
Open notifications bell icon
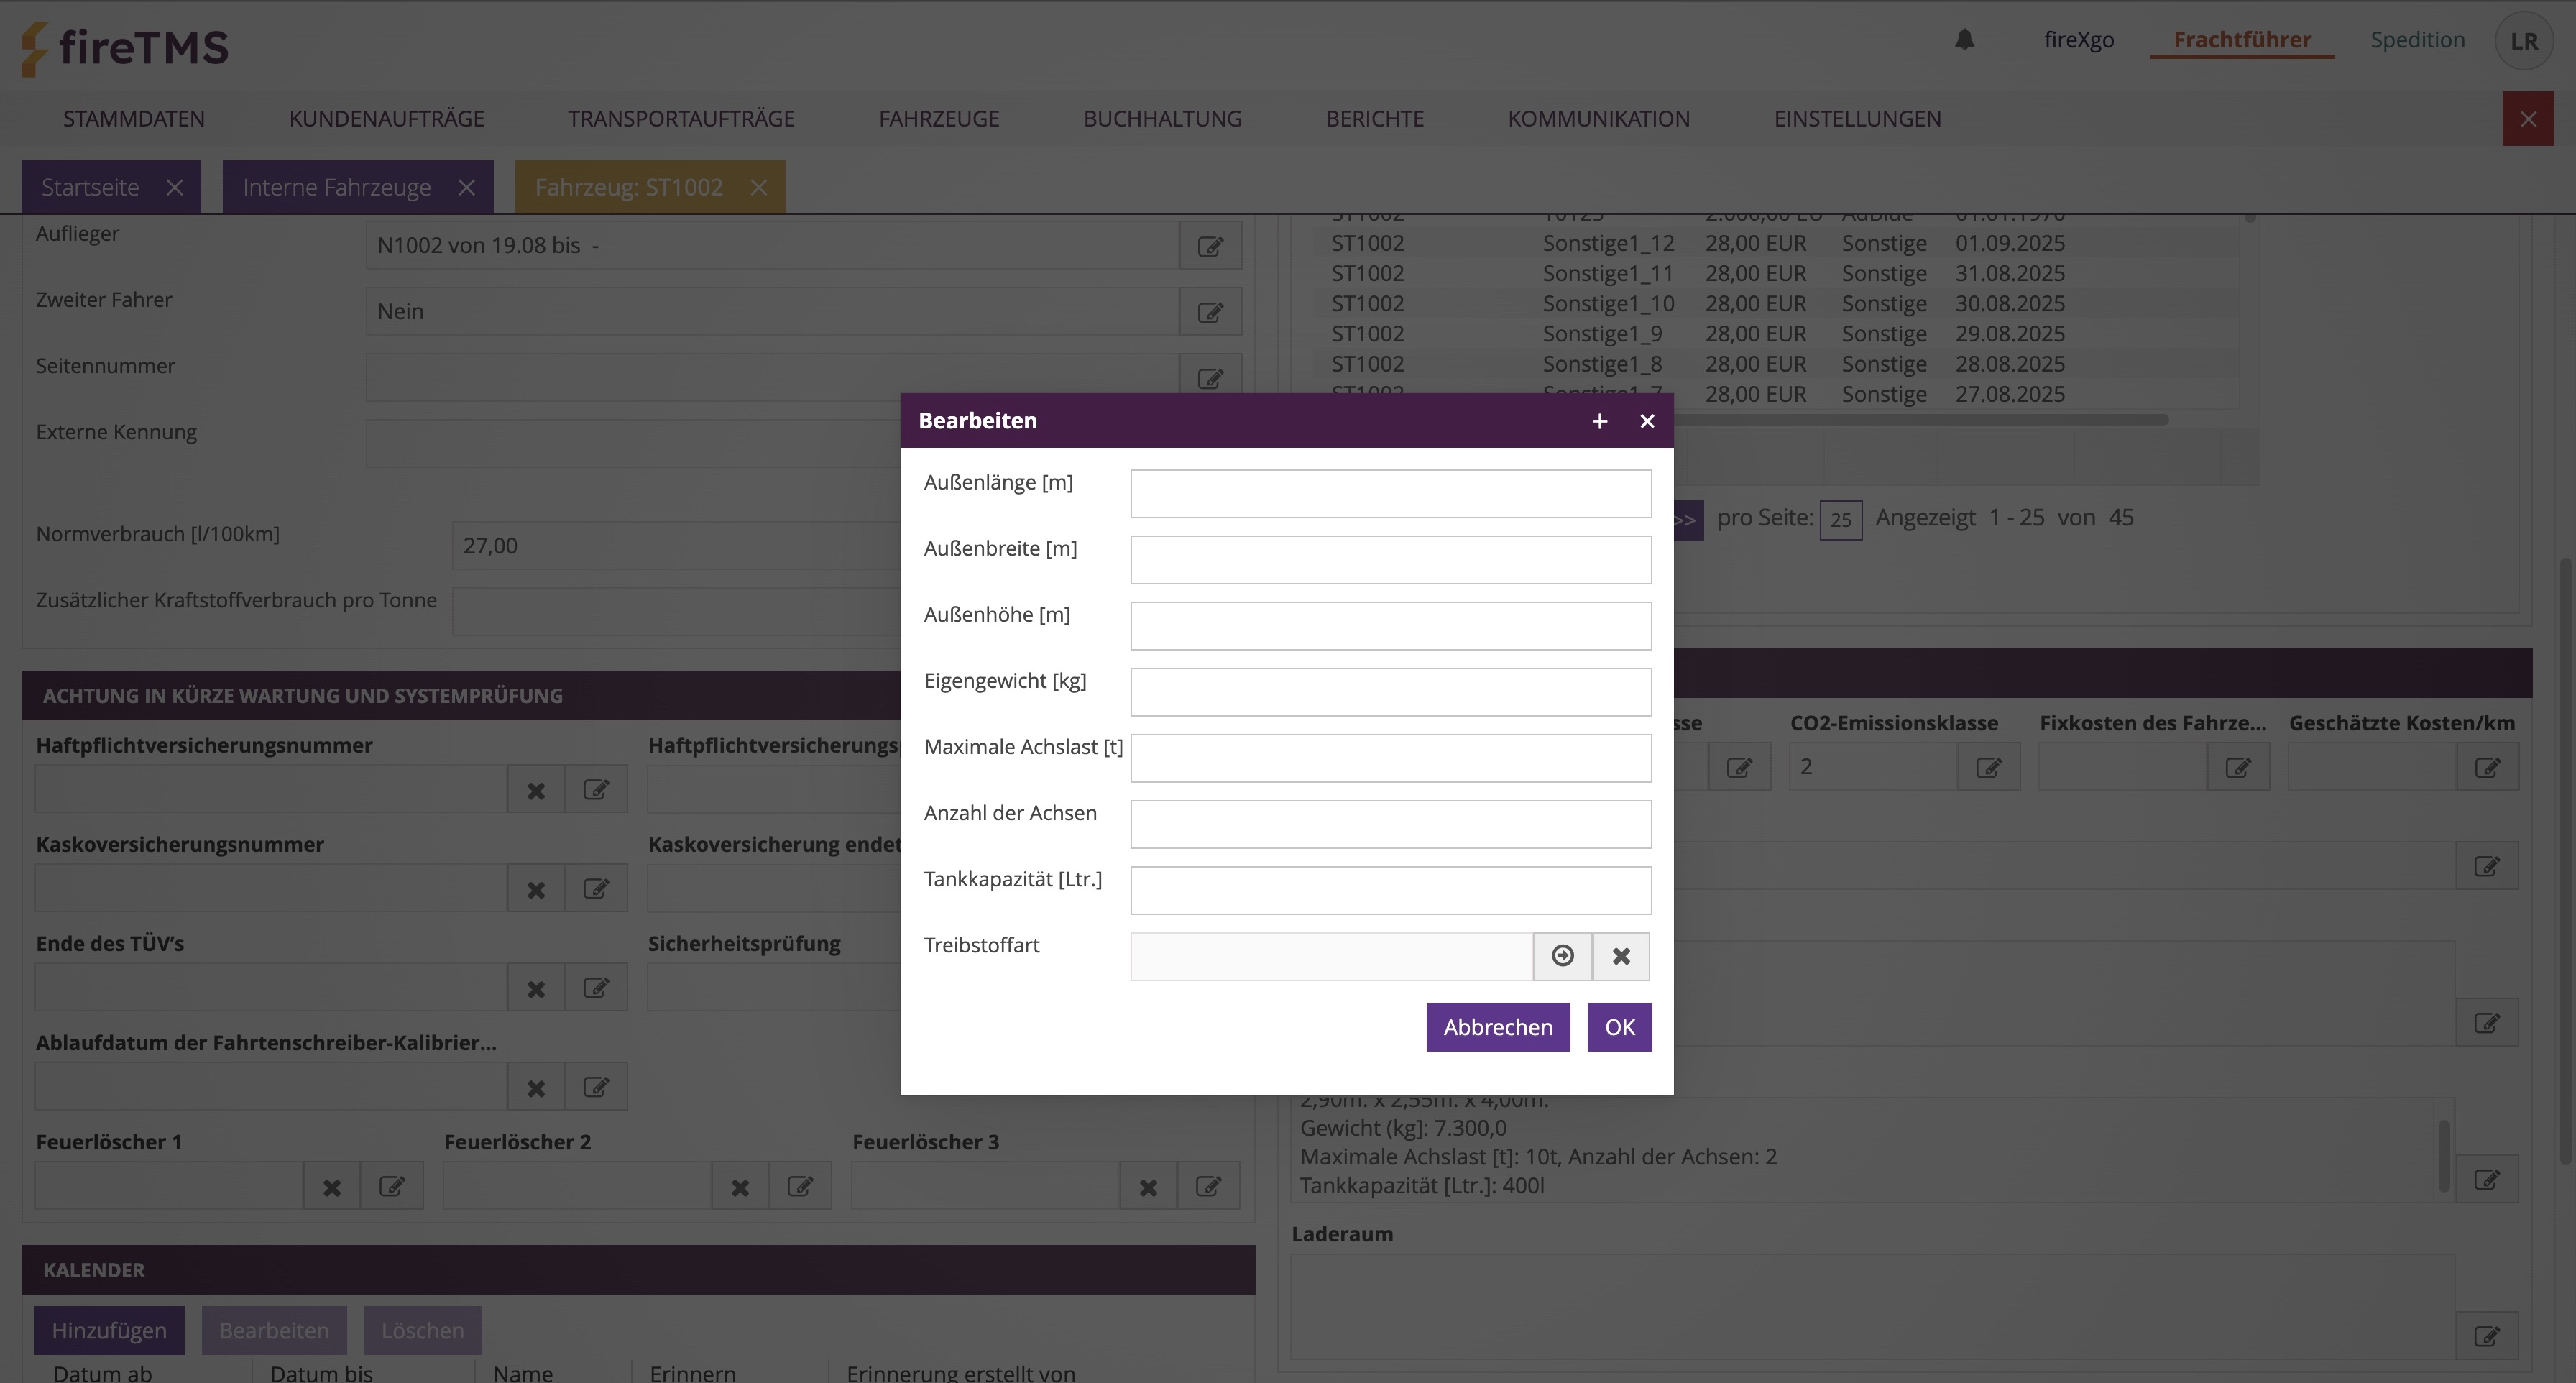1964,40
